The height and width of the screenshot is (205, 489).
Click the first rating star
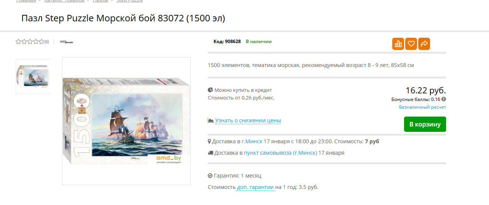click(x=18, y=42)
